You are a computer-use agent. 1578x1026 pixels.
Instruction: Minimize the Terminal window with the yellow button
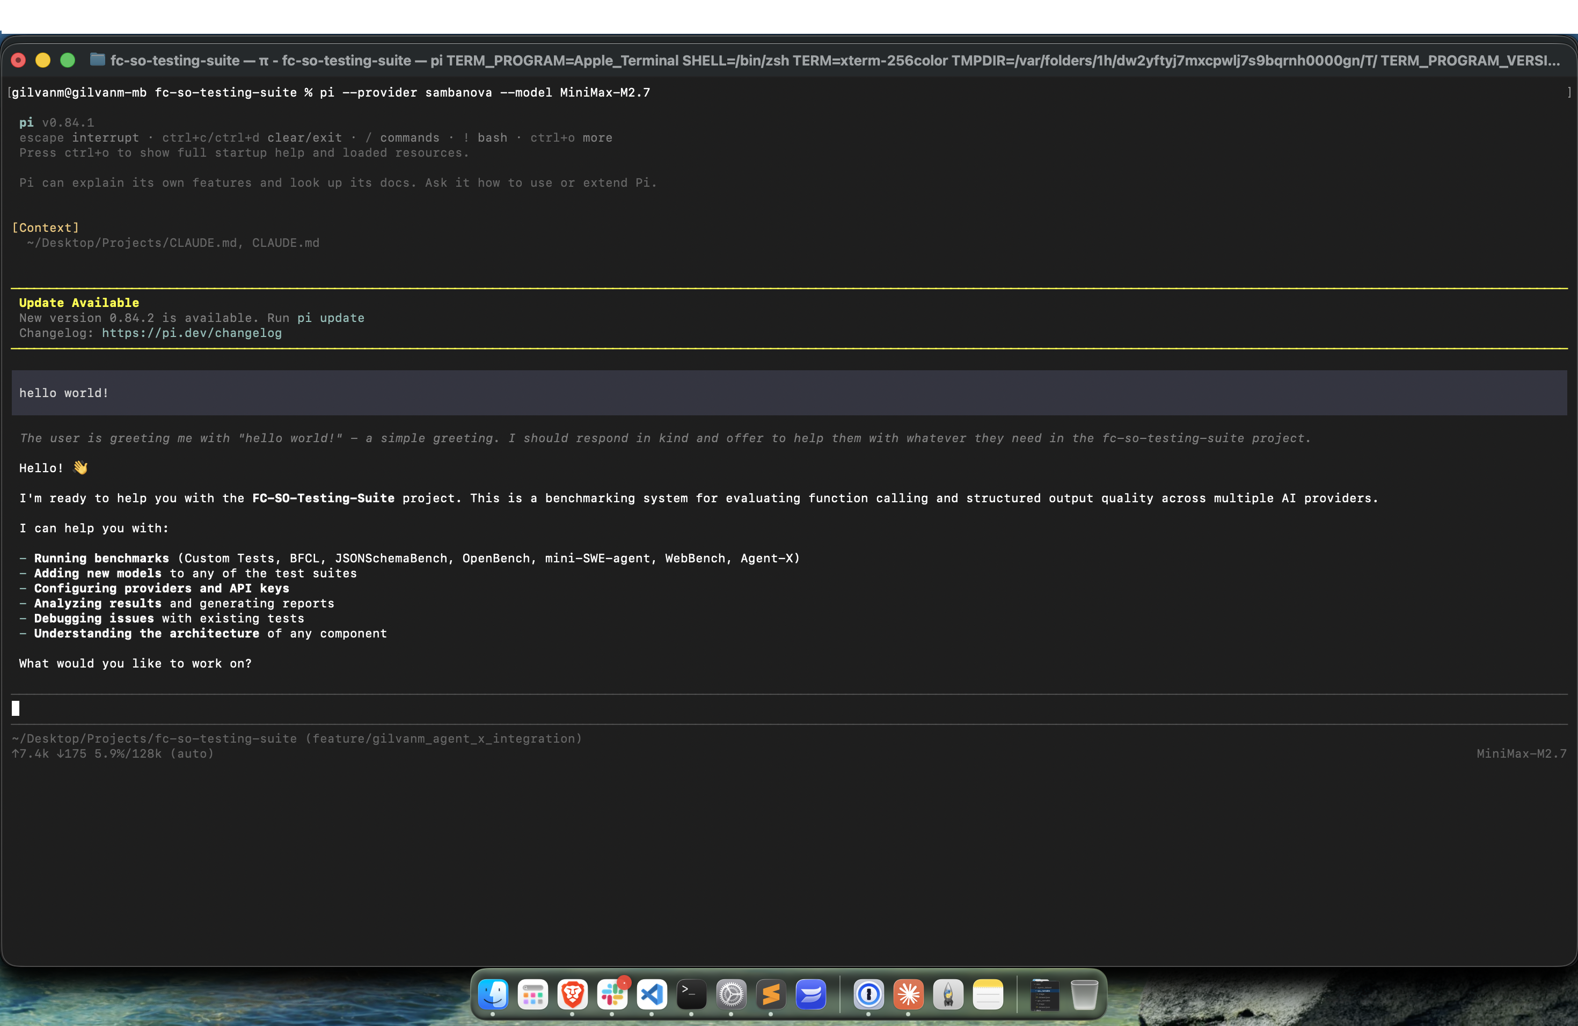click(43, 60)
